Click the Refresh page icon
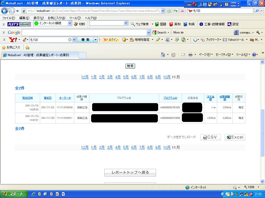 [176, 11]
